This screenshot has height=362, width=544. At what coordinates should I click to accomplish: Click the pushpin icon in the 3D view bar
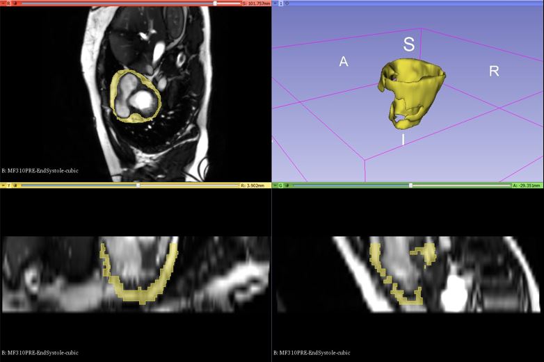pyautogui.click(x=275, y=3)
